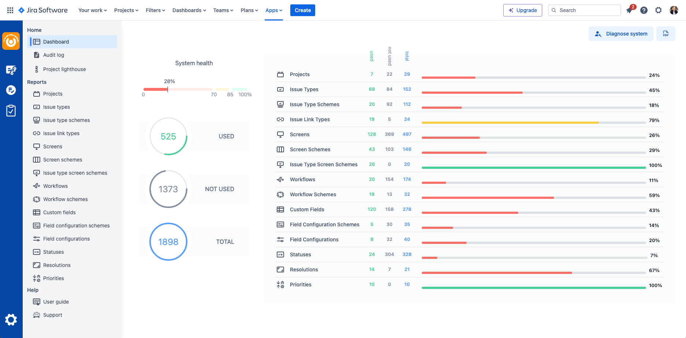
Task: Click the Workflow Schemes row icon
Action: [x=280, y=194]
